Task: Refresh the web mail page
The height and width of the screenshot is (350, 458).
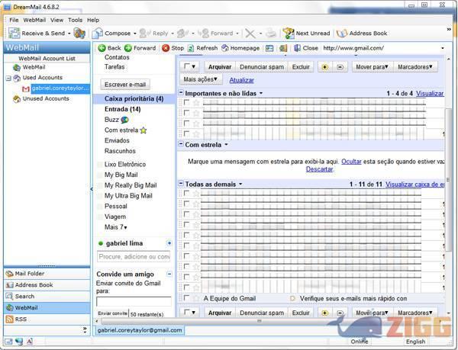Action: pos(191,48)
